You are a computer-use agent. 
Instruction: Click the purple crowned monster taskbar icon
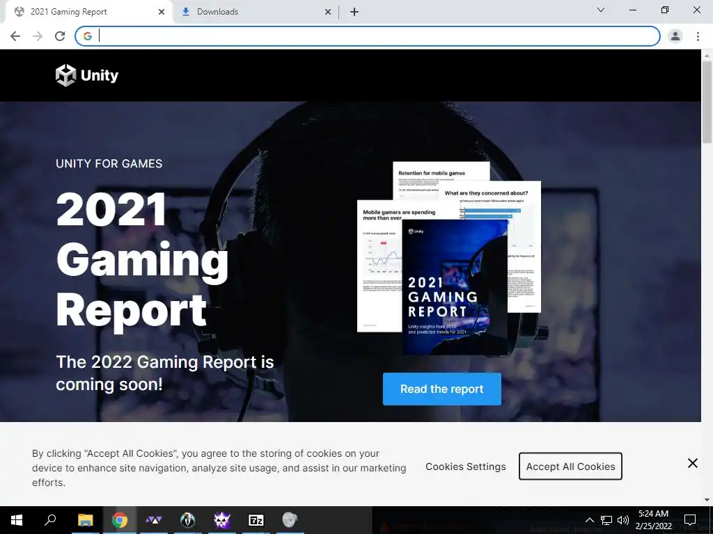coord(222,520)
